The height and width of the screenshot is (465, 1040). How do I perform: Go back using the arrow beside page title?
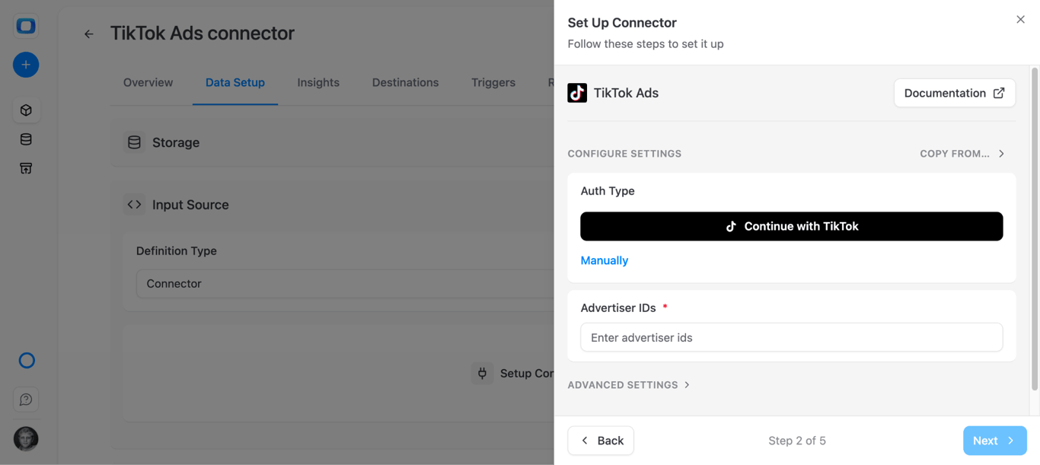point(89,33)
